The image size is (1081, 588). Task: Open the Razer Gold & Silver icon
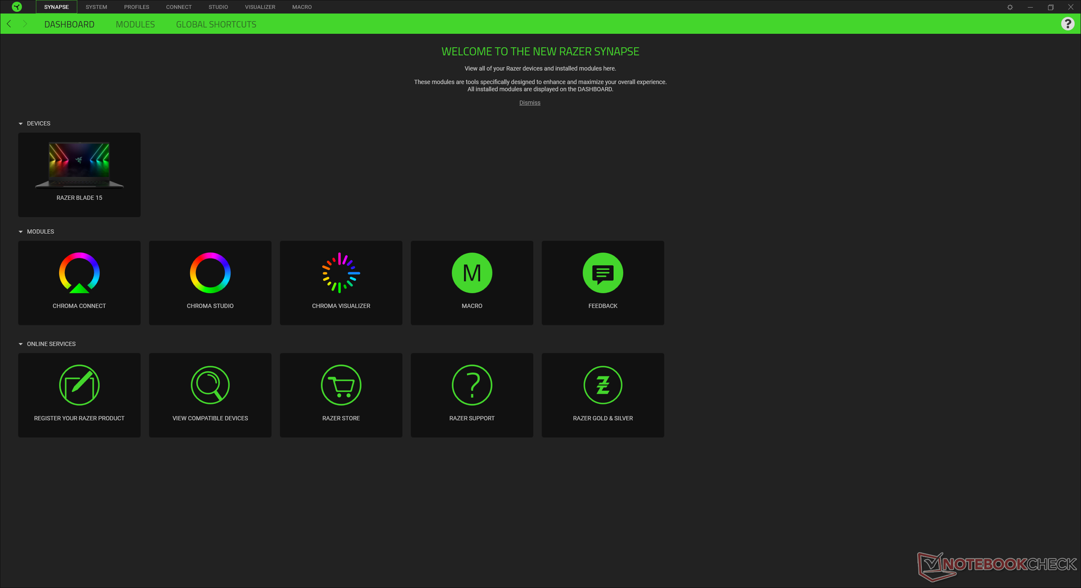603,385
